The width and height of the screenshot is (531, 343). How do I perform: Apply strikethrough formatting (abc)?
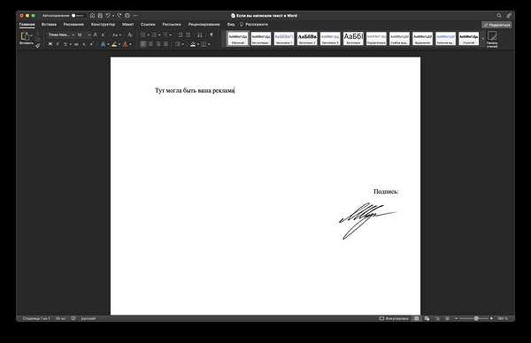coord(76,44)
